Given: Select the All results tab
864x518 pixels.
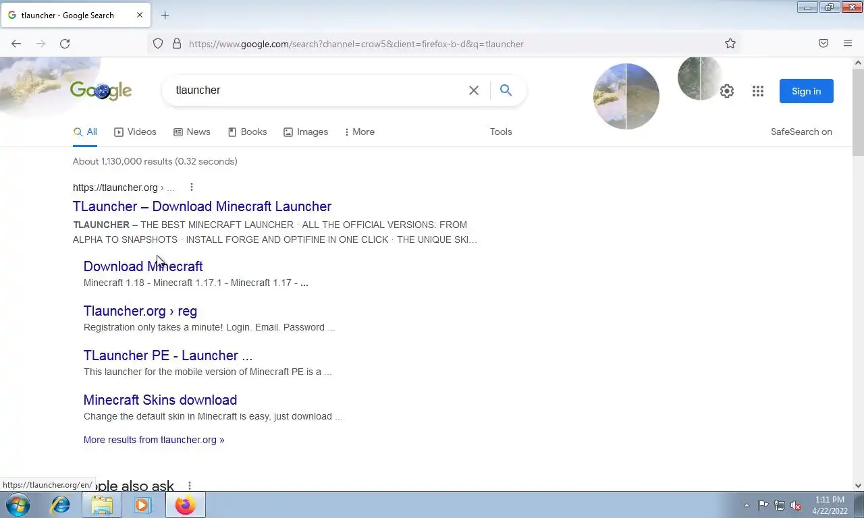Looking at the screenshot, I should 85,132.
